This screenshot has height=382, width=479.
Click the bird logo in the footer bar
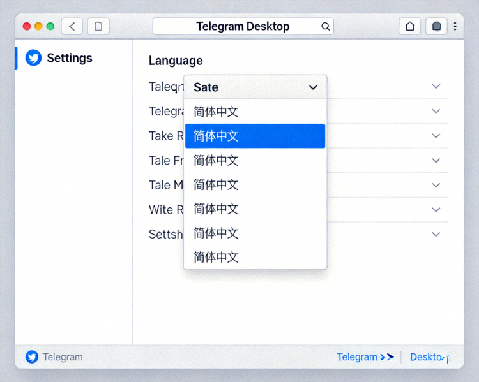pyautogui.click(x=32, y=356)
